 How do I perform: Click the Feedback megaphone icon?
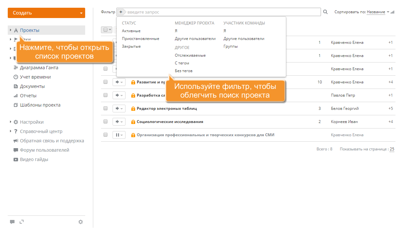click(x=15, y=141)
